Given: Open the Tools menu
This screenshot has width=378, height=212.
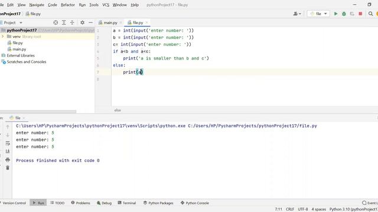Looking at the screenshot, I should coord(94,5).
